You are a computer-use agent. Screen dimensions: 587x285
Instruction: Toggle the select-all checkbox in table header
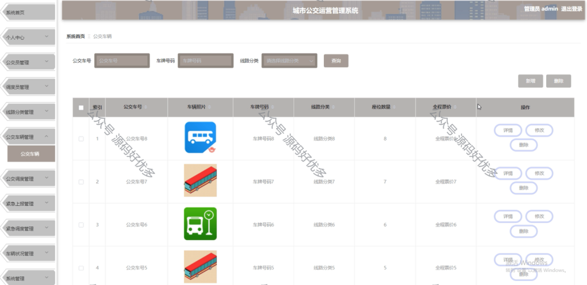81,108
